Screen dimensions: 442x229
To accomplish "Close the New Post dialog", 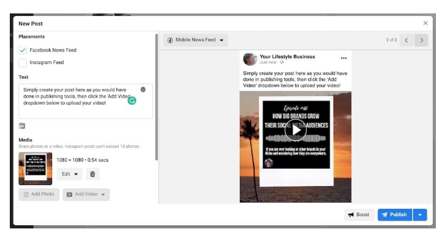I will click(425, 23).
